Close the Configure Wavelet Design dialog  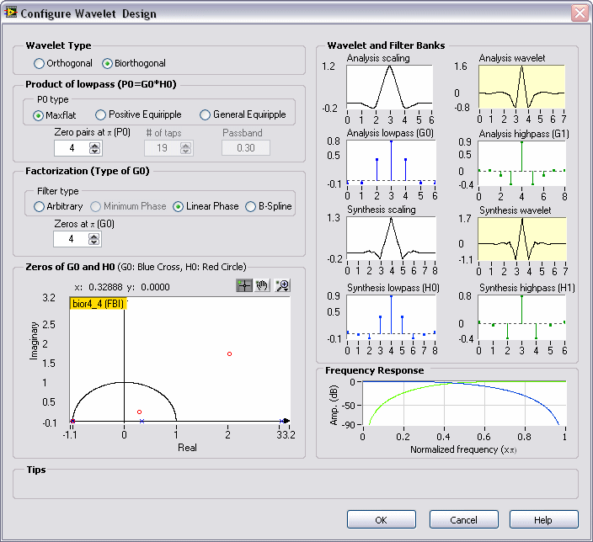pos(579,13)
